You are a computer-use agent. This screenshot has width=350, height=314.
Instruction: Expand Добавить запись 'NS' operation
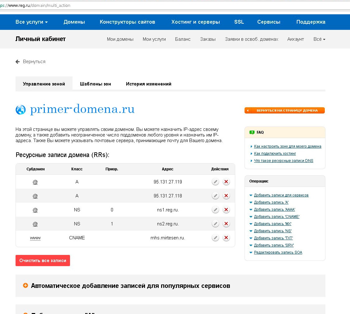pyautogui.click(x=273, y=231)
